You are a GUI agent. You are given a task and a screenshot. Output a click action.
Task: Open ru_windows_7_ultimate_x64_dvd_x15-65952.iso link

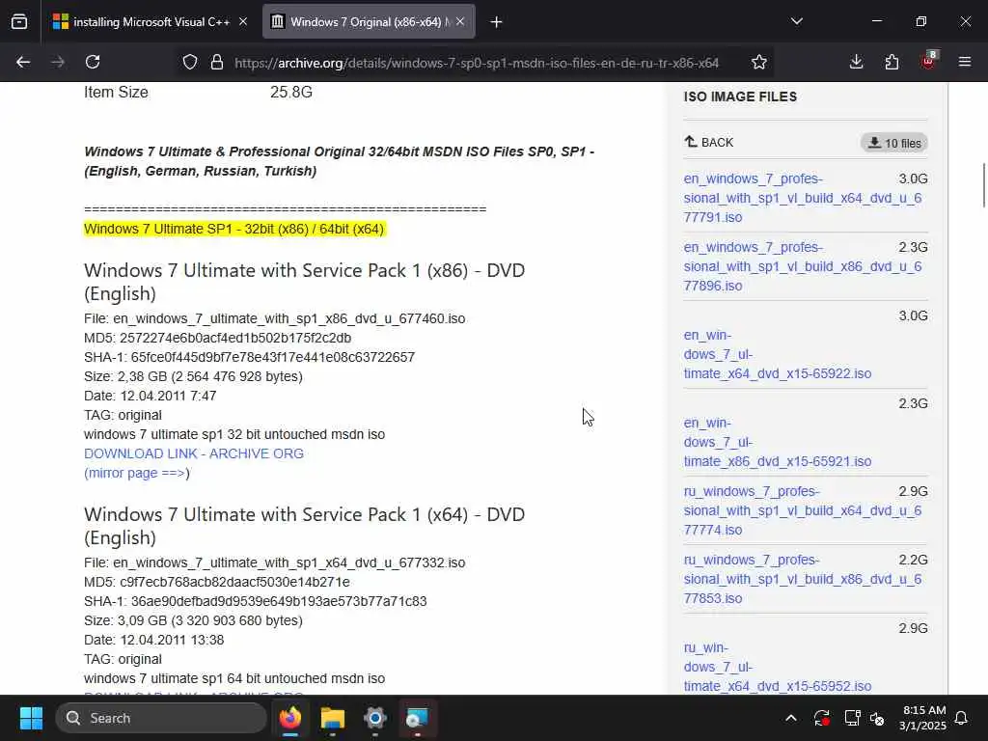click(x=777, y=667)
